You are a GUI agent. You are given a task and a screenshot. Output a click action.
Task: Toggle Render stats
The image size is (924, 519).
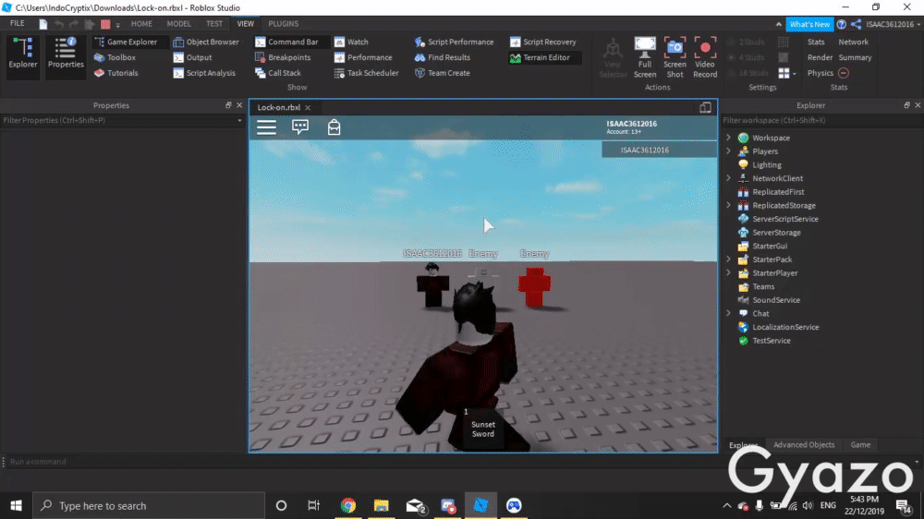[x=820, y=58]
